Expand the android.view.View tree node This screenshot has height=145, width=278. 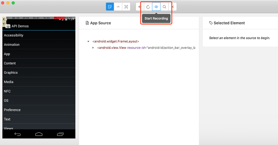(x=93, y=48)
